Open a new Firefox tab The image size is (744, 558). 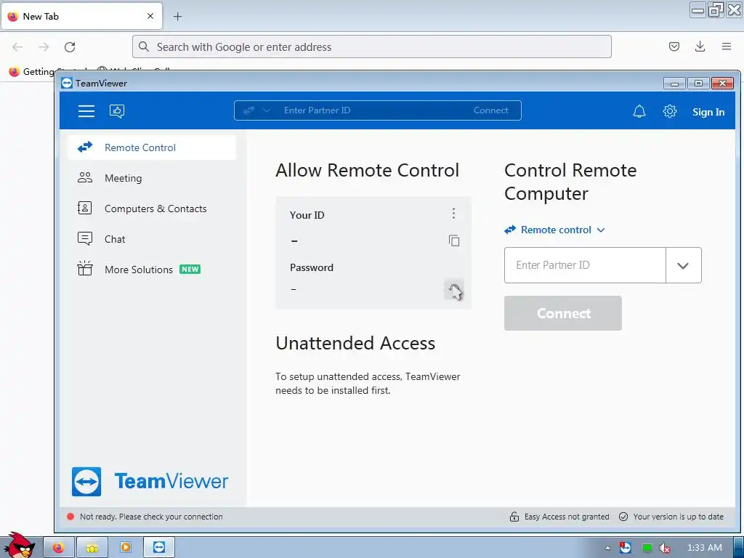[177, 16]
